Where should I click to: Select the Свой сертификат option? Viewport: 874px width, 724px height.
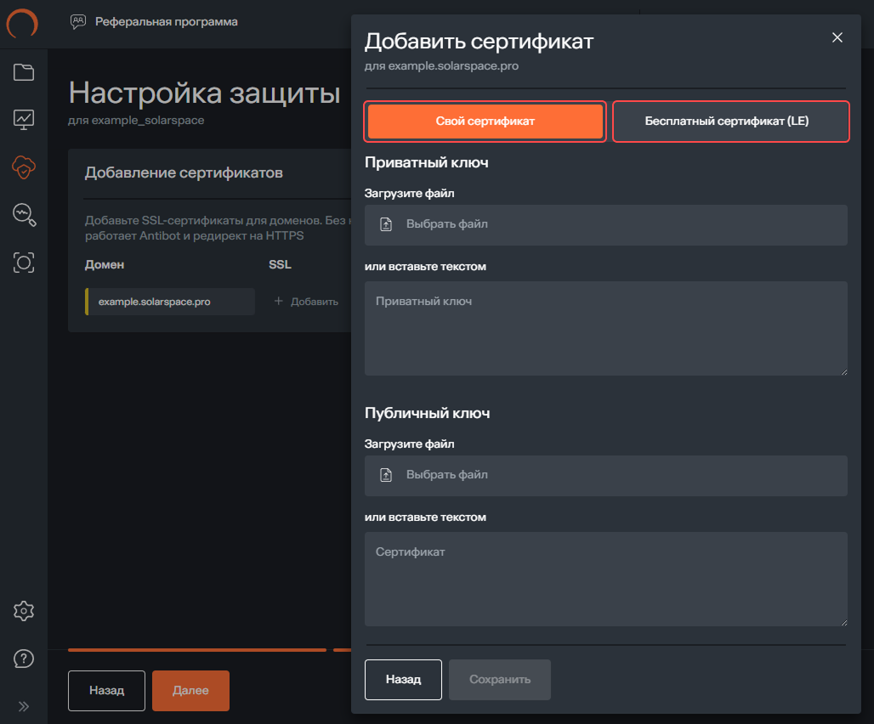[x=485, y=122]
